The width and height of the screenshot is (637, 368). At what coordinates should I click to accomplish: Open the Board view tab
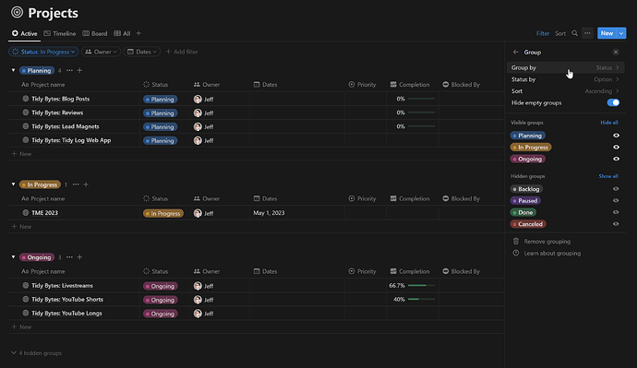(95, 33)
